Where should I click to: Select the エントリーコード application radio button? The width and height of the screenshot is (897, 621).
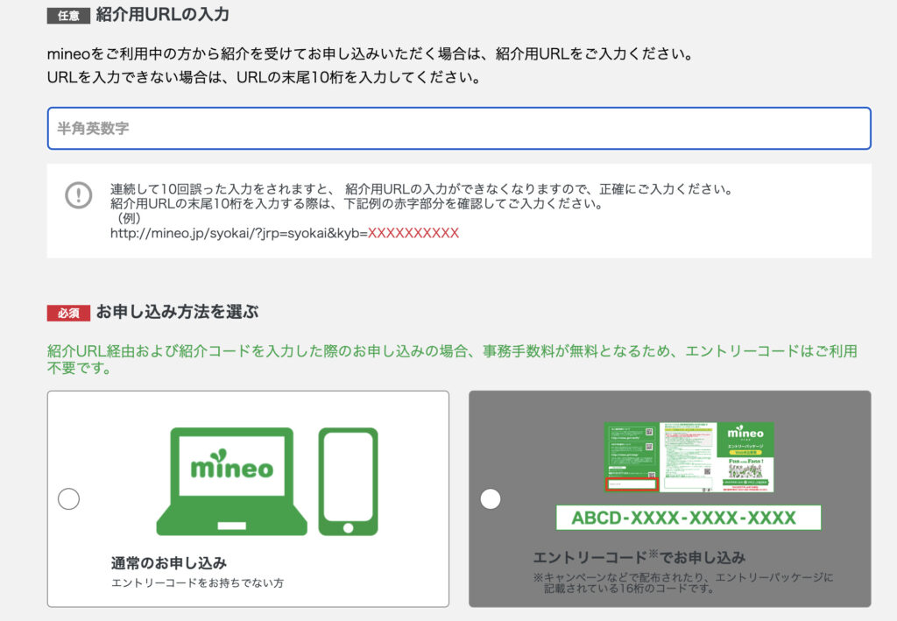[491, 498]
